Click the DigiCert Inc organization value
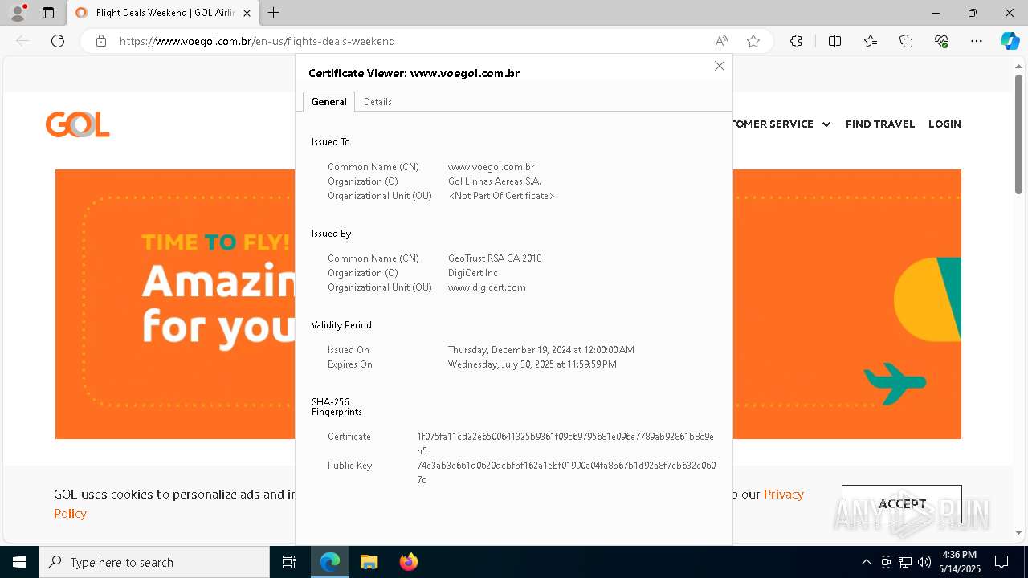Screen dimensions: 1028x578 click(x=473, y=273)
